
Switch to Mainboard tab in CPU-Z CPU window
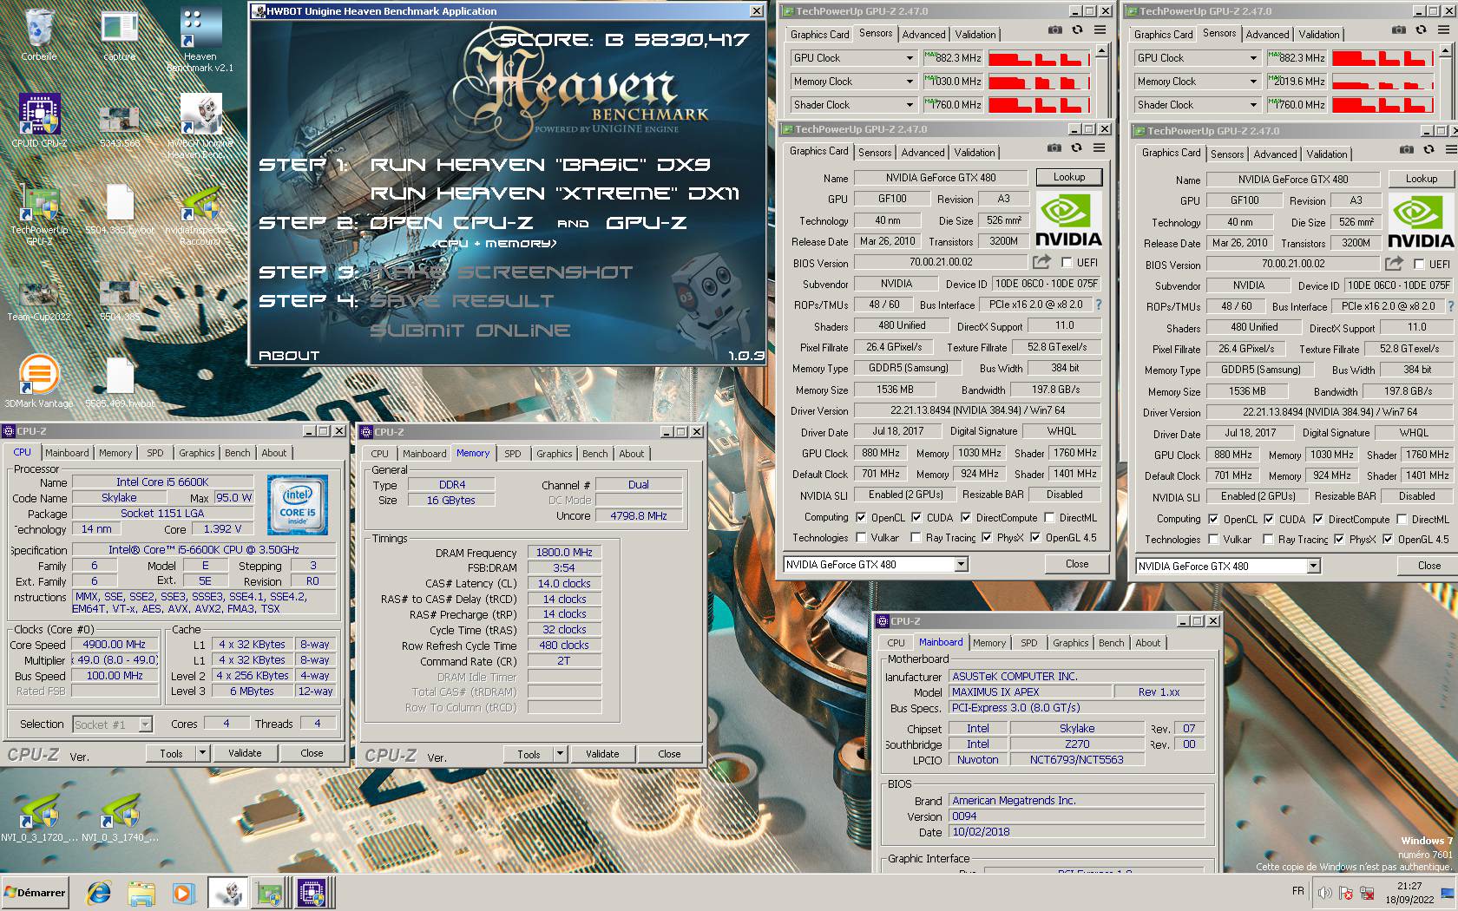67,453
